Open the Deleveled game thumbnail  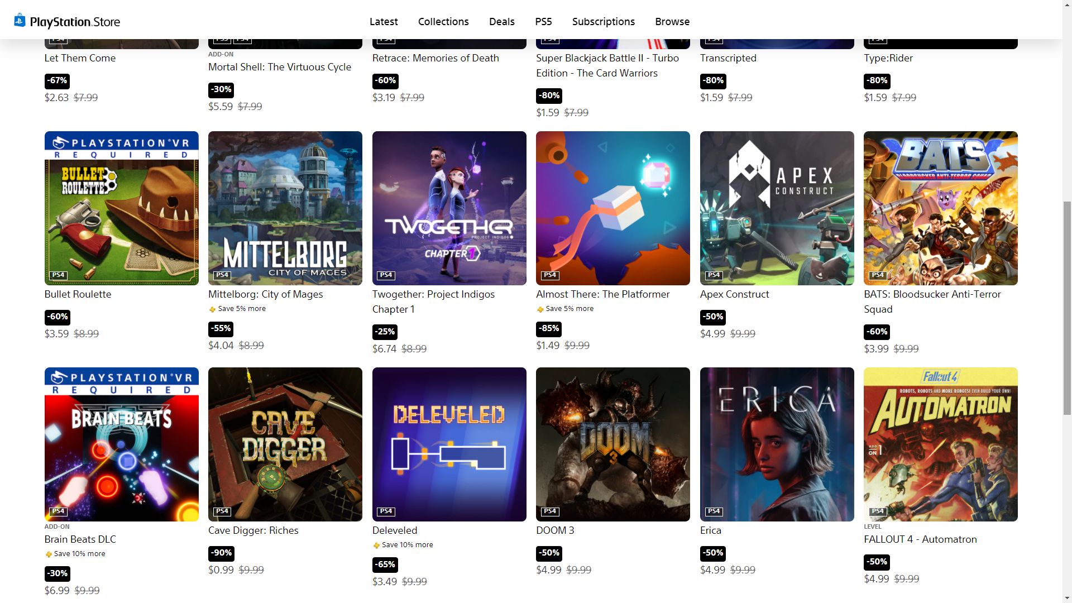[x=449, y=444]
